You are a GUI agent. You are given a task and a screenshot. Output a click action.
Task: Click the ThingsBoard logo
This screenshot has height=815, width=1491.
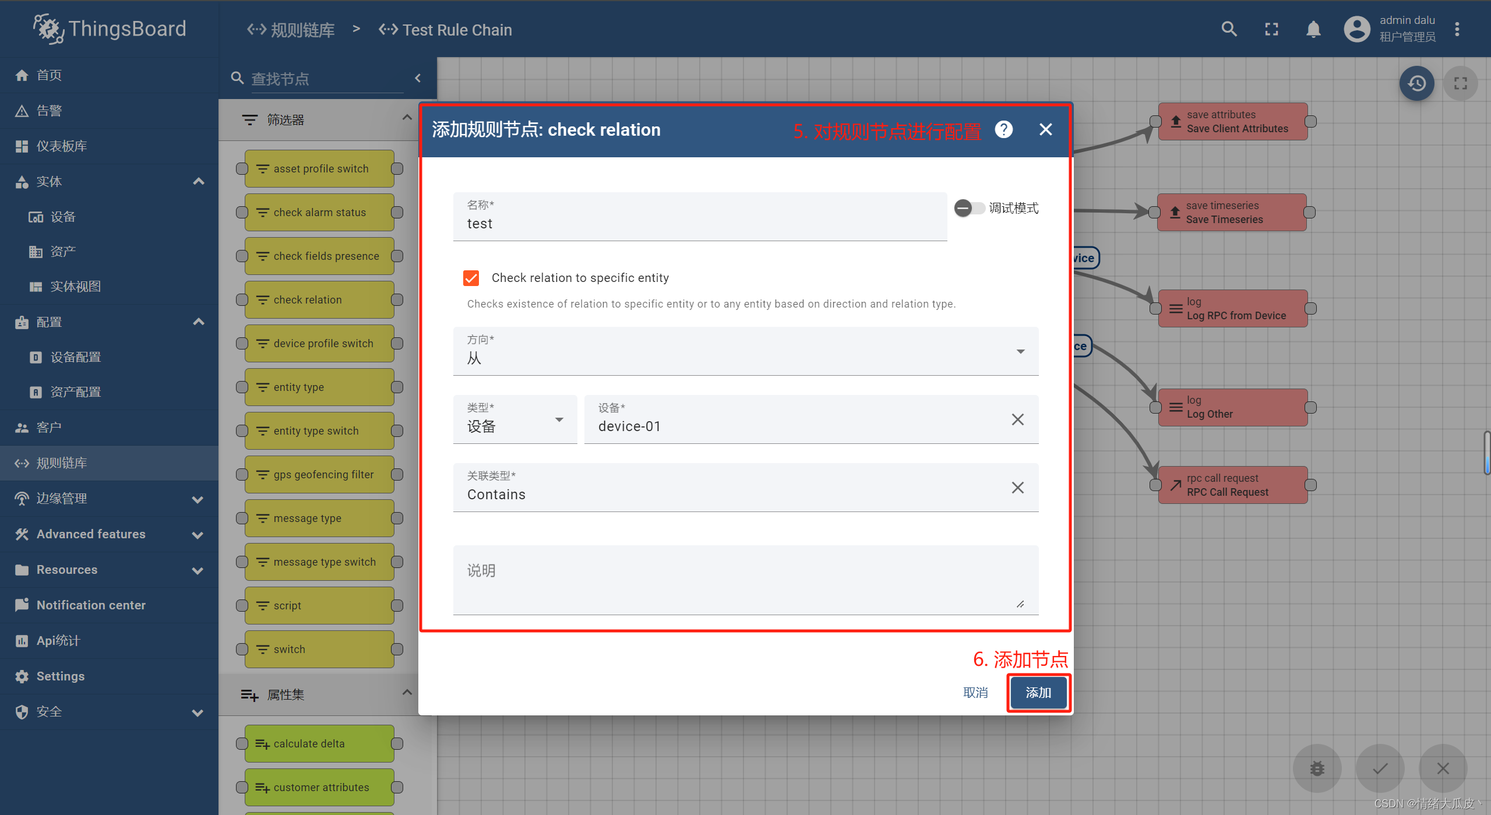point(110,29)
